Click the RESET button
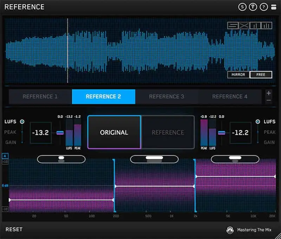Image resolution: width=281 pixels, height=239 pixels. coord(15,229)
